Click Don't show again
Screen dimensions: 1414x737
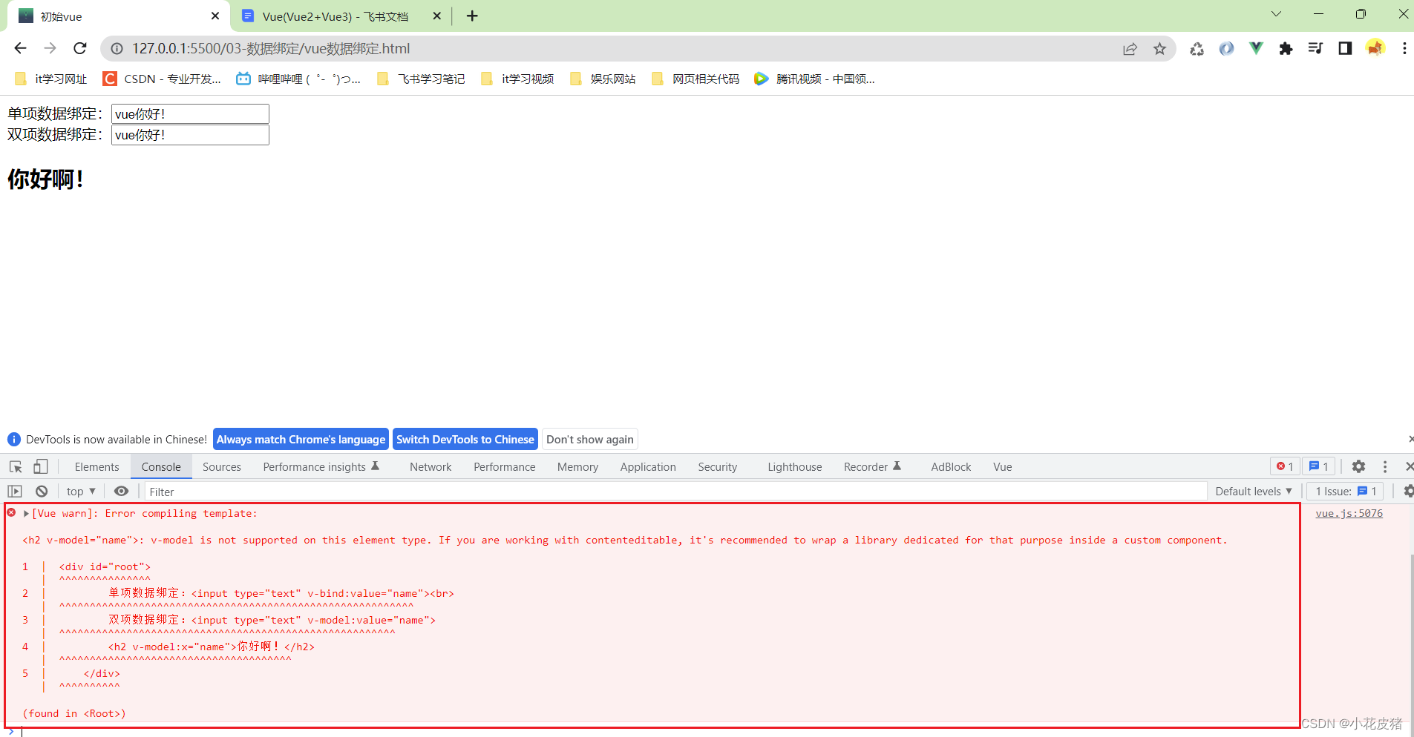pyautogui.click(x=590, y=439)
